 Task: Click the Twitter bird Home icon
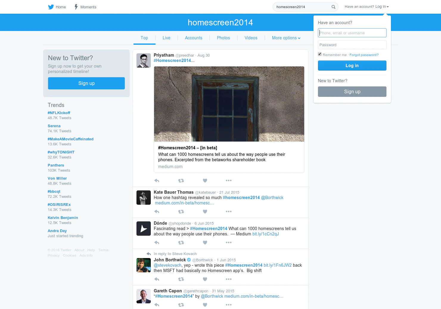[51, 7]
